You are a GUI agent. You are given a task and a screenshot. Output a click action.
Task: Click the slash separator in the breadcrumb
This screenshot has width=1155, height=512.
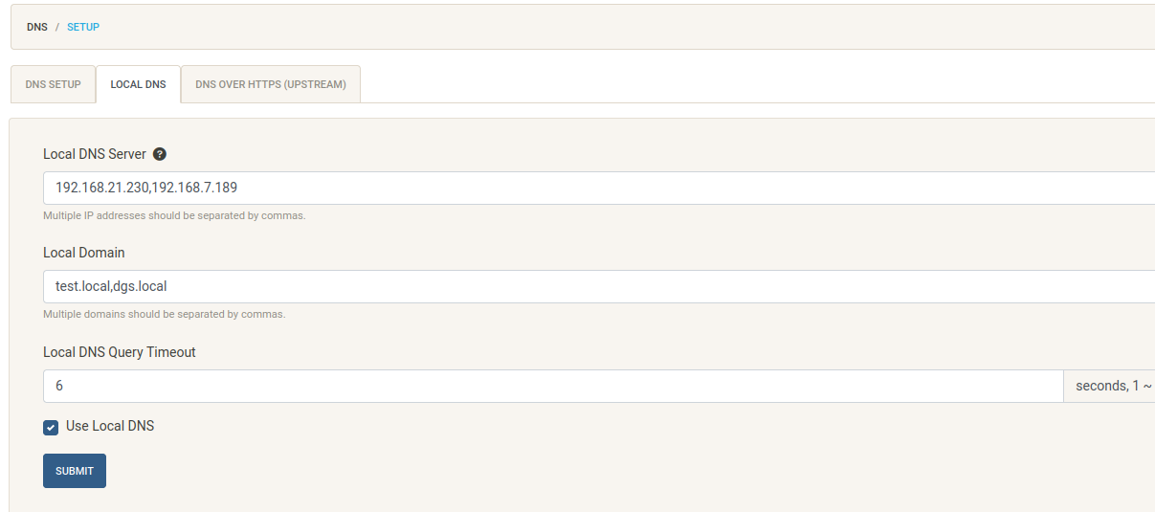click(57, 27)
